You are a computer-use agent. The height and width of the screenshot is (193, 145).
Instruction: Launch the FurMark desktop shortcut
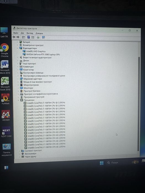click(x=5, y=99)
